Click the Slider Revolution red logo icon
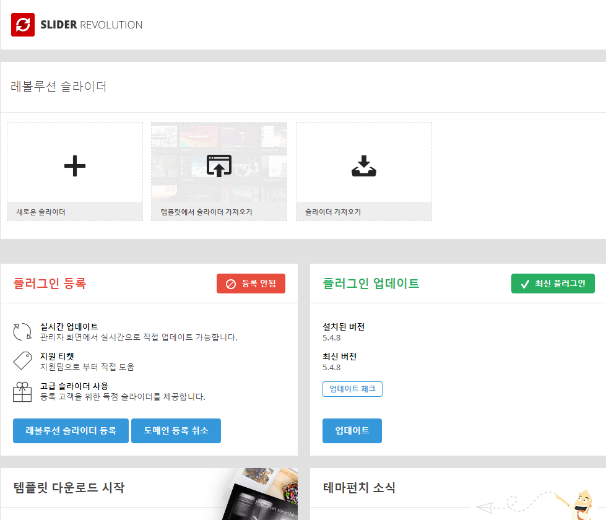This screenshot has height=520, width=606. pyautogui.click(x=23, y=25)
